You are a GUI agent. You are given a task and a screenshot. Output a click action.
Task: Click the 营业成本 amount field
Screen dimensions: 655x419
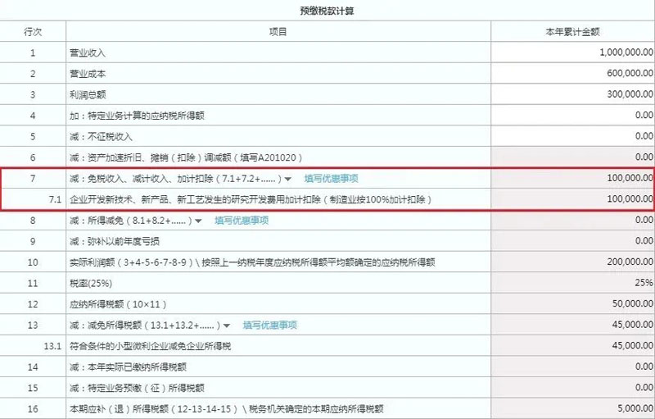(x=572, y=74)
